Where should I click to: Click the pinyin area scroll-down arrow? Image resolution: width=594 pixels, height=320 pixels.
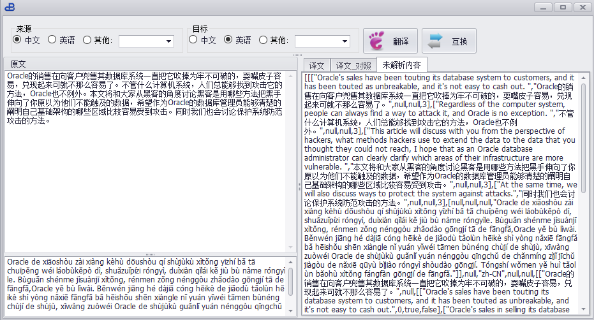click(290, 310)
